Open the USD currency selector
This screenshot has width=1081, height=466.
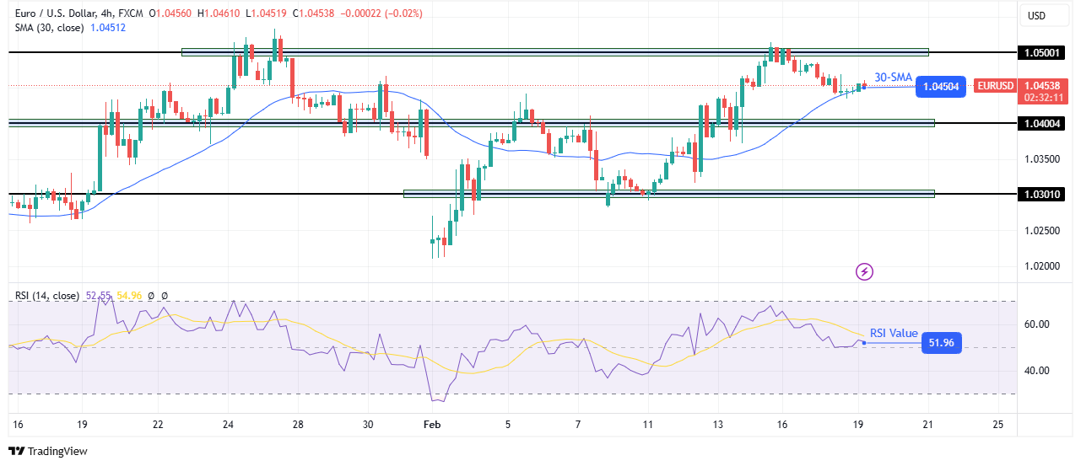click(1035, 15)
